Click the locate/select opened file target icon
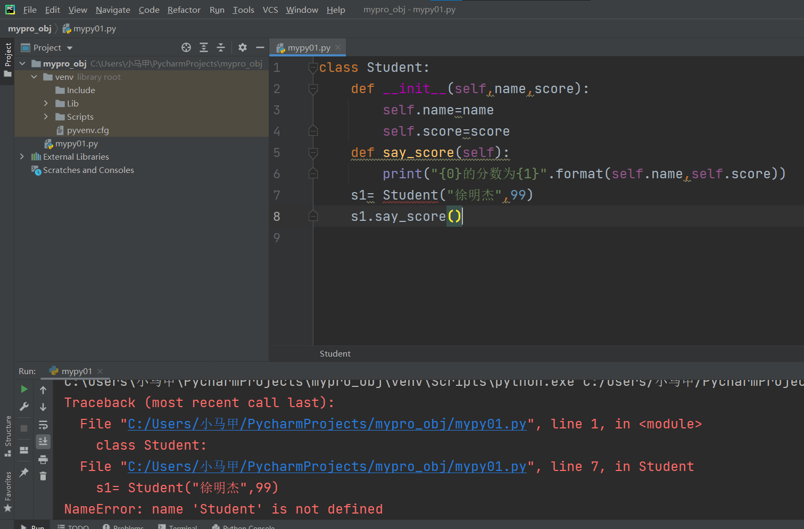 coord(186,47)
